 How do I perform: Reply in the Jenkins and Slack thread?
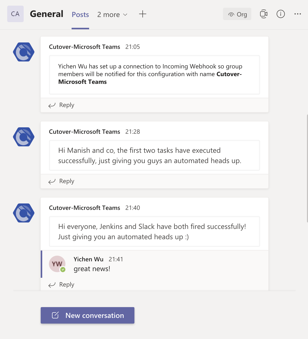click(x=62, y=284)
